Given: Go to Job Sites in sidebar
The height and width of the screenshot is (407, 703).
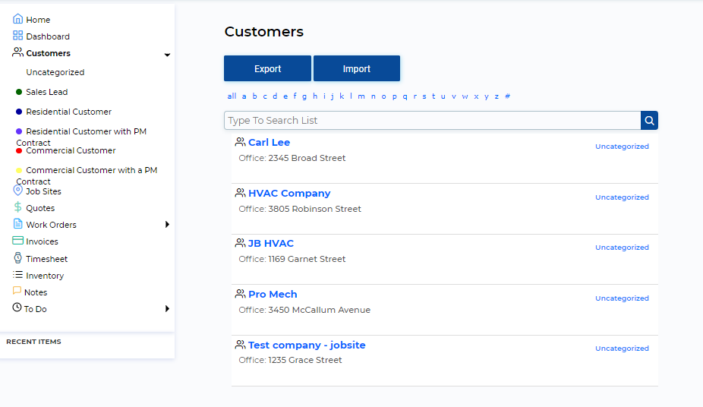Looking at the screenshot, I should pos(43,191).
